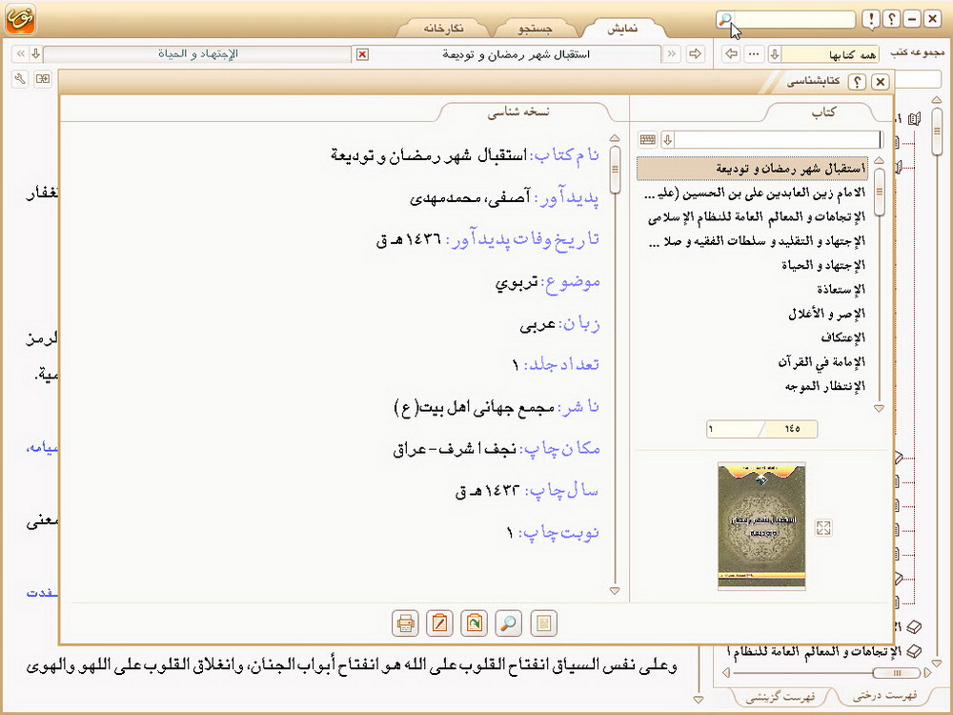
Task: Click the exclamation mark icon in the title bar
Action: 870,19
